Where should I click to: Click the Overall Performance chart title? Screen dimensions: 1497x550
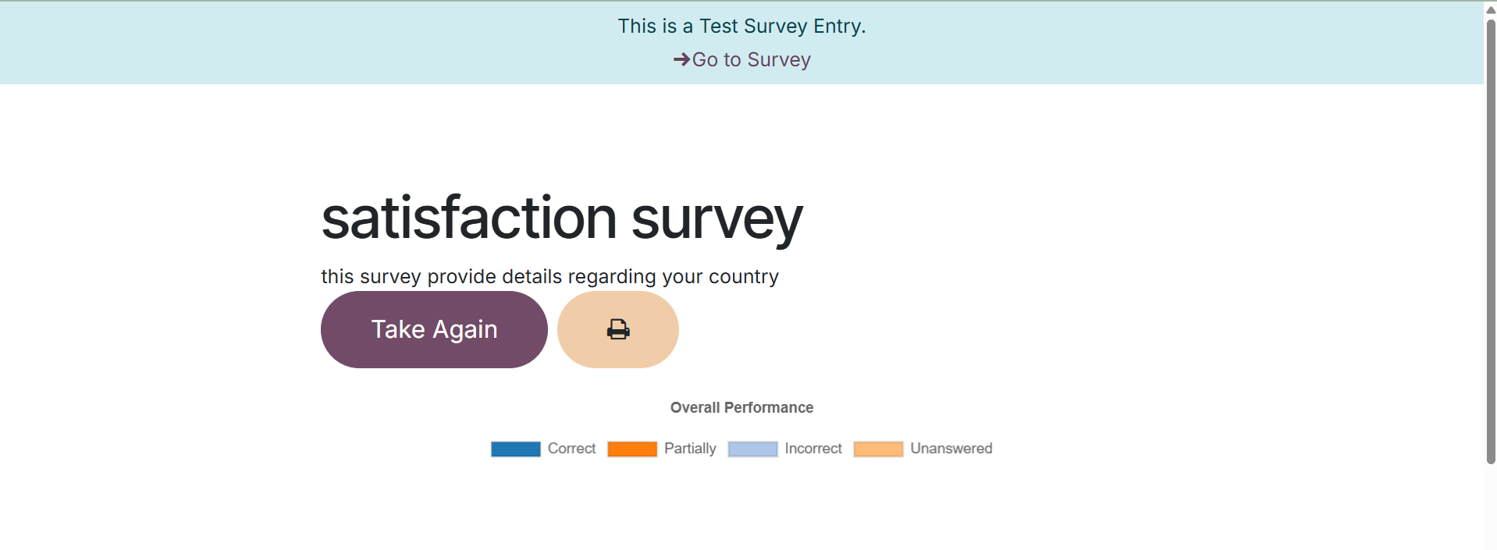tap(741, 407)
